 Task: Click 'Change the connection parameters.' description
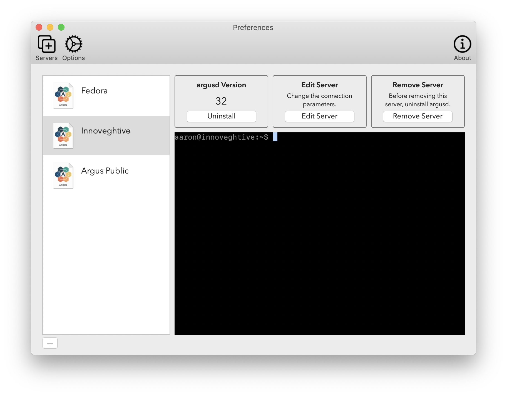click(x=319, y=100)
